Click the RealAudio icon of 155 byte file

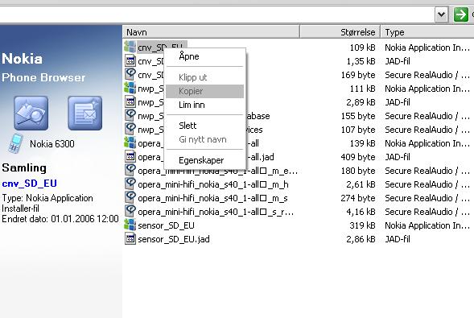pos(130,115)
